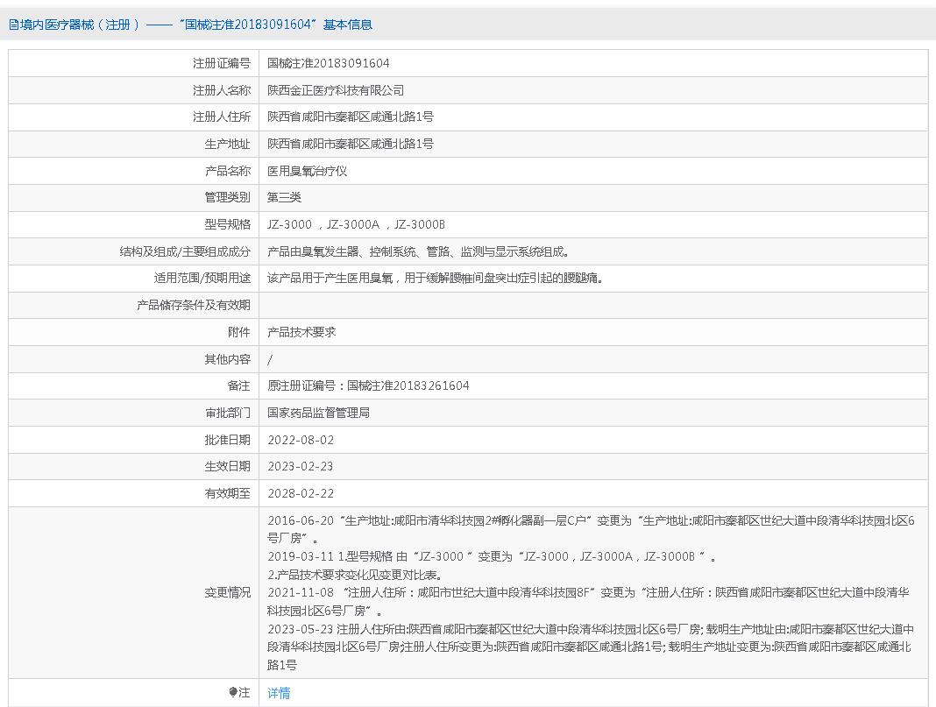
Task: Click registration number 国械注准20183091604 value
Action: point(329,63)
